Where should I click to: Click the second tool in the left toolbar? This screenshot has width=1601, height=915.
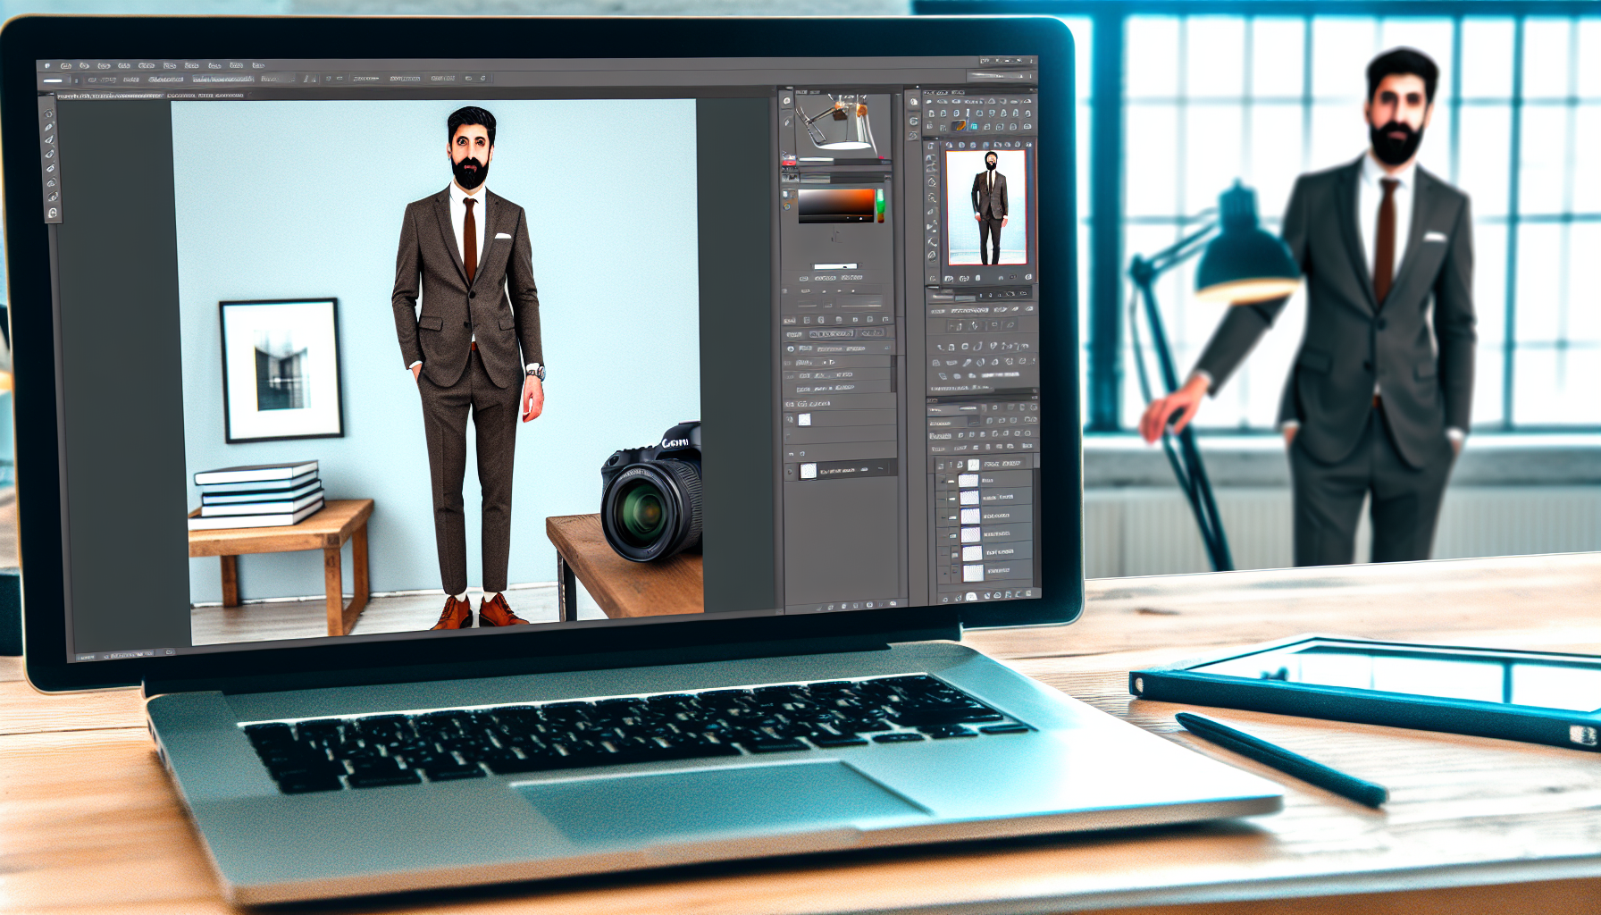[49, 127]
